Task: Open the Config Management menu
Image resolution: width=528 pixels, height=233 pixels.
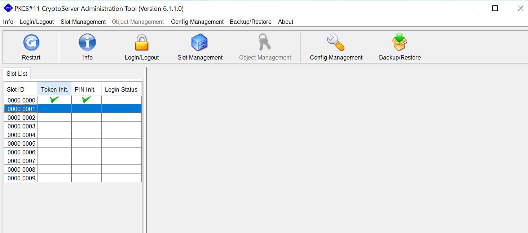Action: point(197,22)
